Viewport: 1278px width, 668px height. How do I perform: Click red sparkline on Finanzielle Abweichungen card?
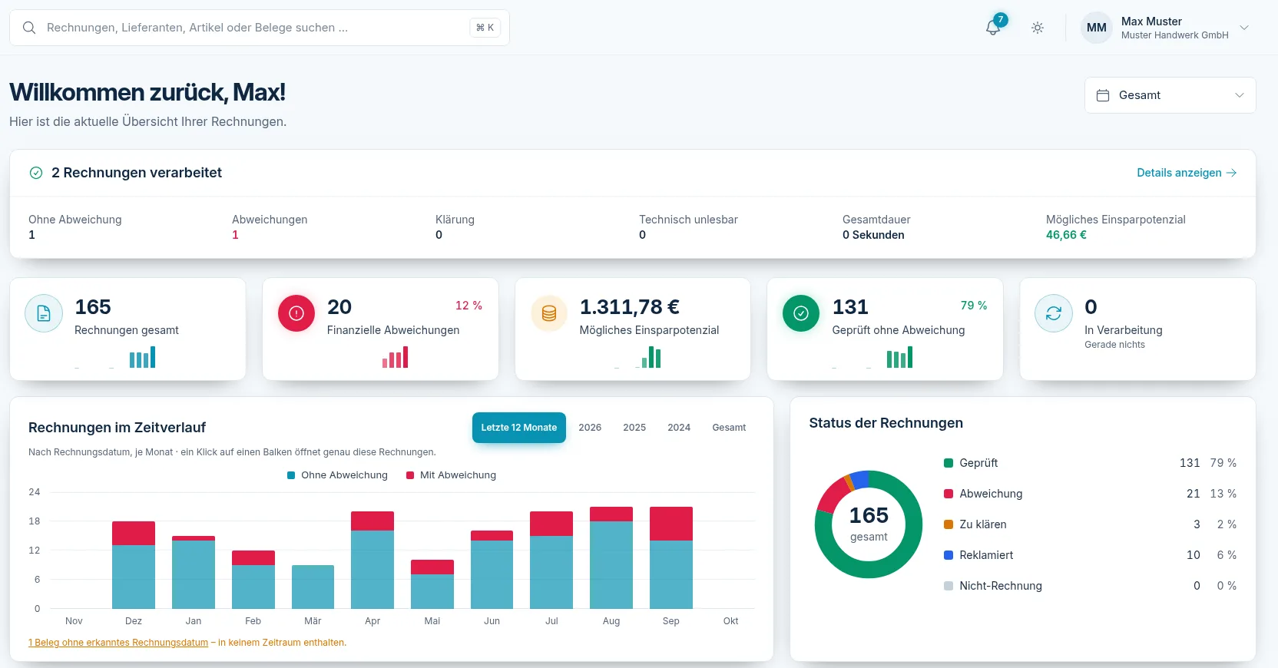(395, 357)
